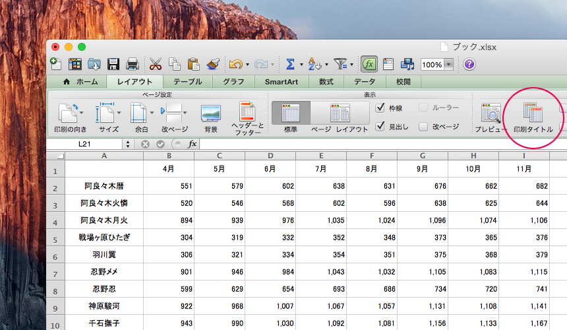Select all cells with corner button
567x330 pixels.
(55, 156)
